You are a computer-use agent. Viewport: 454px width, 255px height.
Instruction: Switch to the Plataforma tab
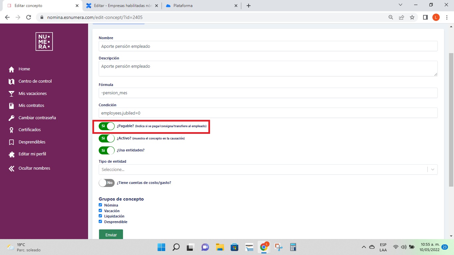pos(201,6)
